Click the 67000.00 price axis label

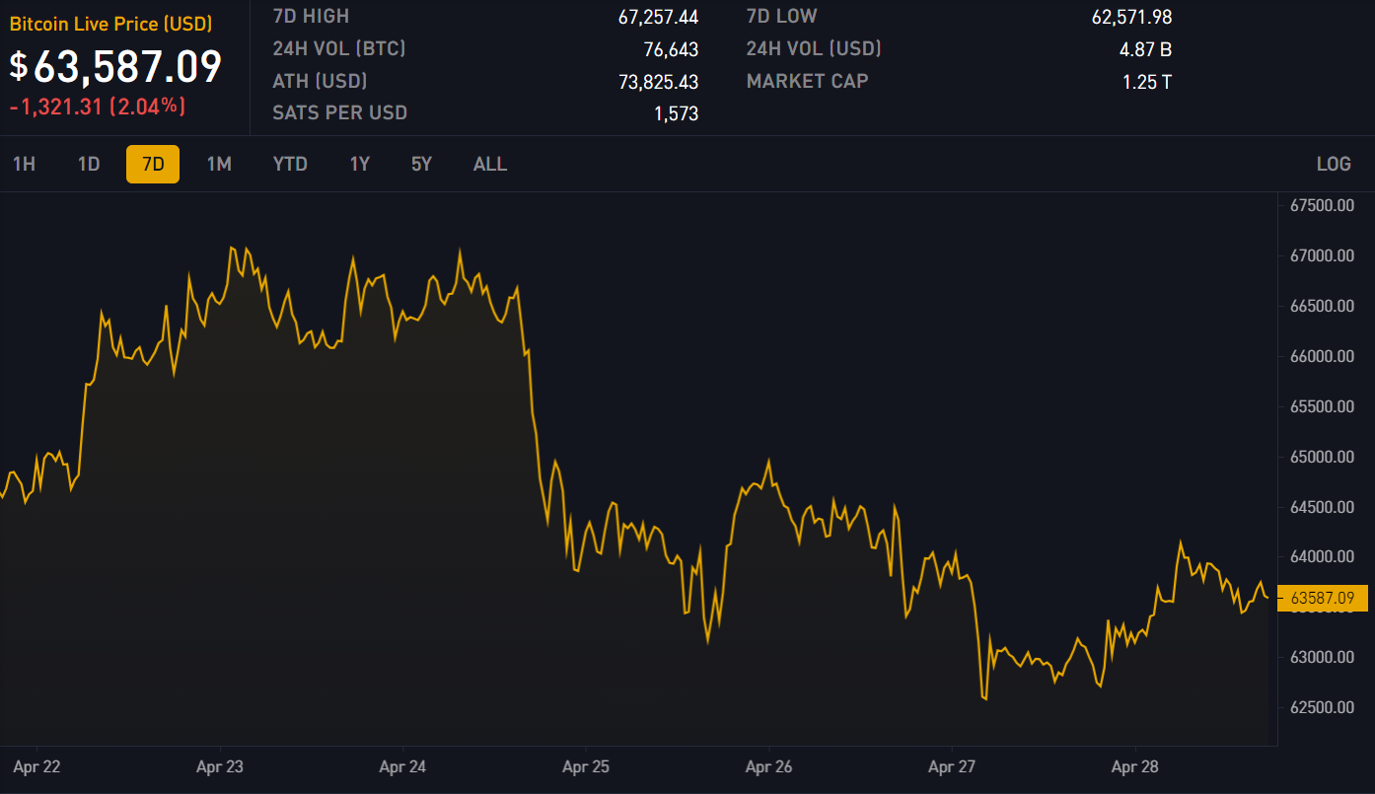click(x=1322, y=256)
